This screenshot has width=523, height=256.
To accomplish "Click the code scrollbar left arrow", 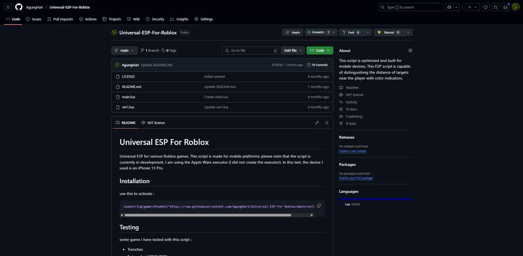I will coord(122,215).
